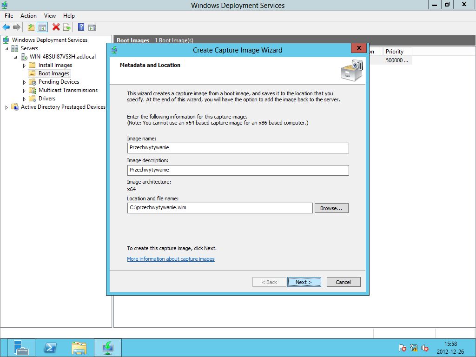Select the Install Images tree label

pos(55,65)
